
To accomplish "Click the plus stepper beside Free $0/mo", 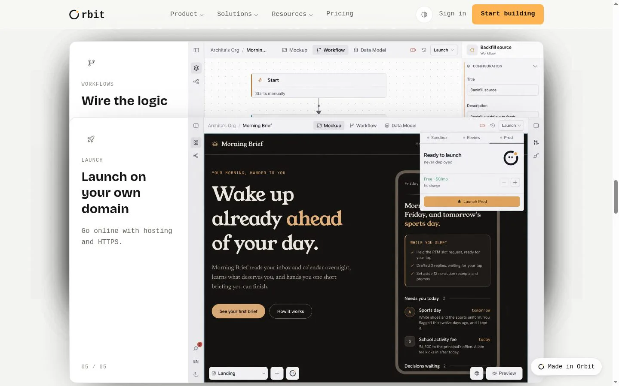I will click(x=515, y=182).
